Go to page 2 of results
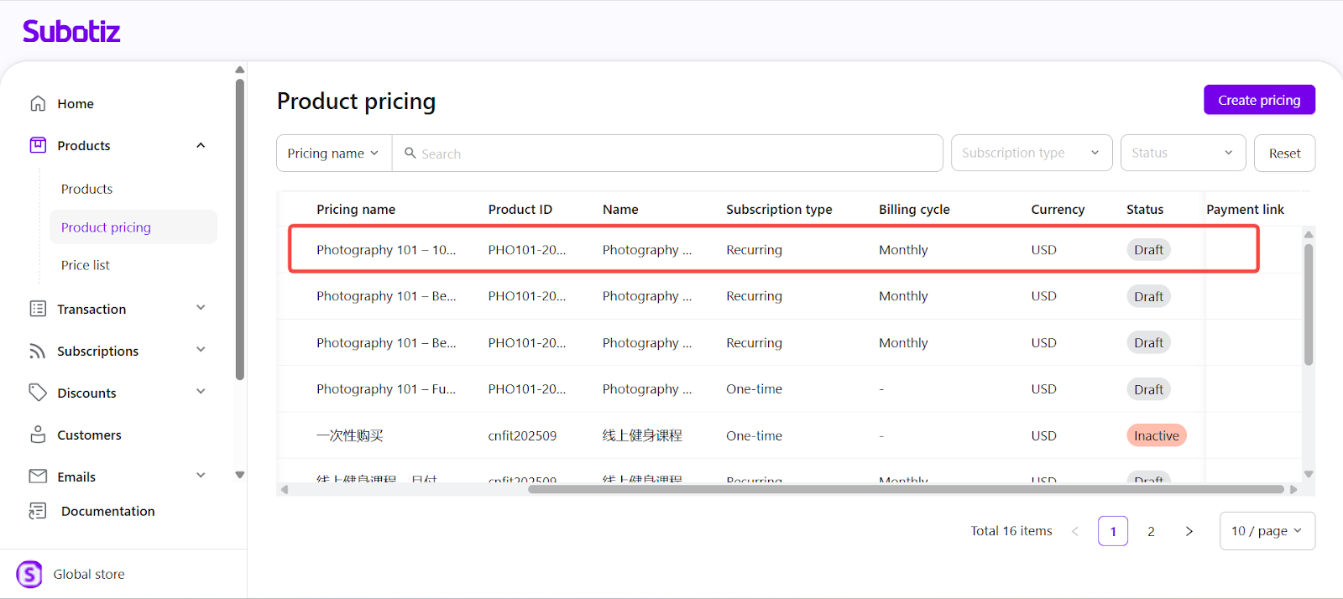This screenshot has width=1343, height=599. [x=1151, y=531]
